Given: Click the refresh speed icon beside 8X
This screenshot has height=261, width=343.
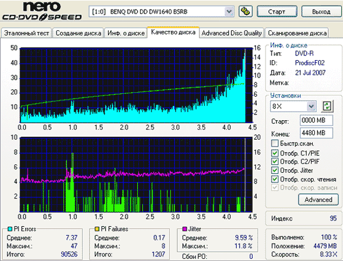Looking at the screenshot, I should (327, 106).
